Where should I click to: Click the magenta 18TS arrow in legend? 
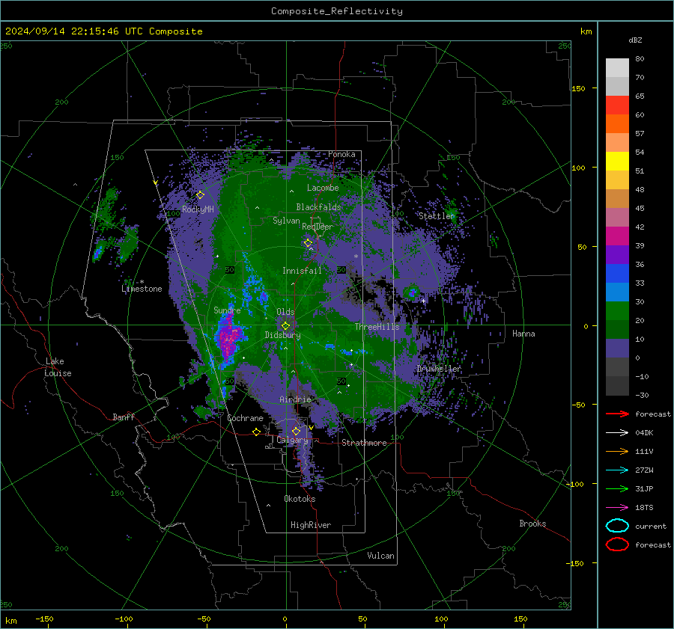point(617,508)
